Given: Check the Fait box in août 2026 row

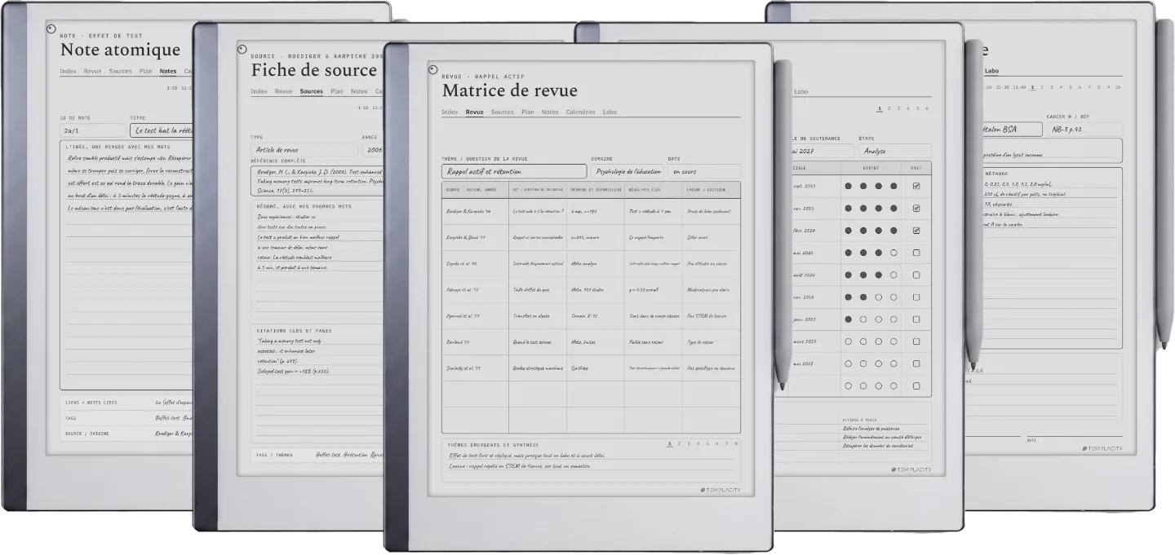Looking at the screenshot, I should (916, 275).
